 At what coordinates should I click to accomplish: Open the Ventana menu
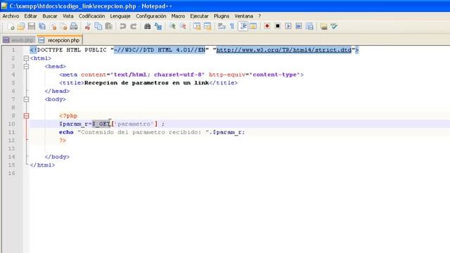point(244,16)
